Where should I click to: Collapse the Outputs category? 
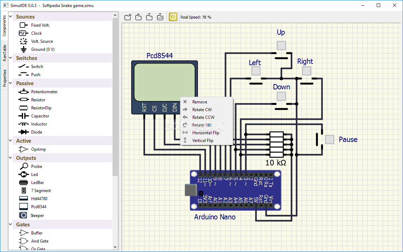11,158
